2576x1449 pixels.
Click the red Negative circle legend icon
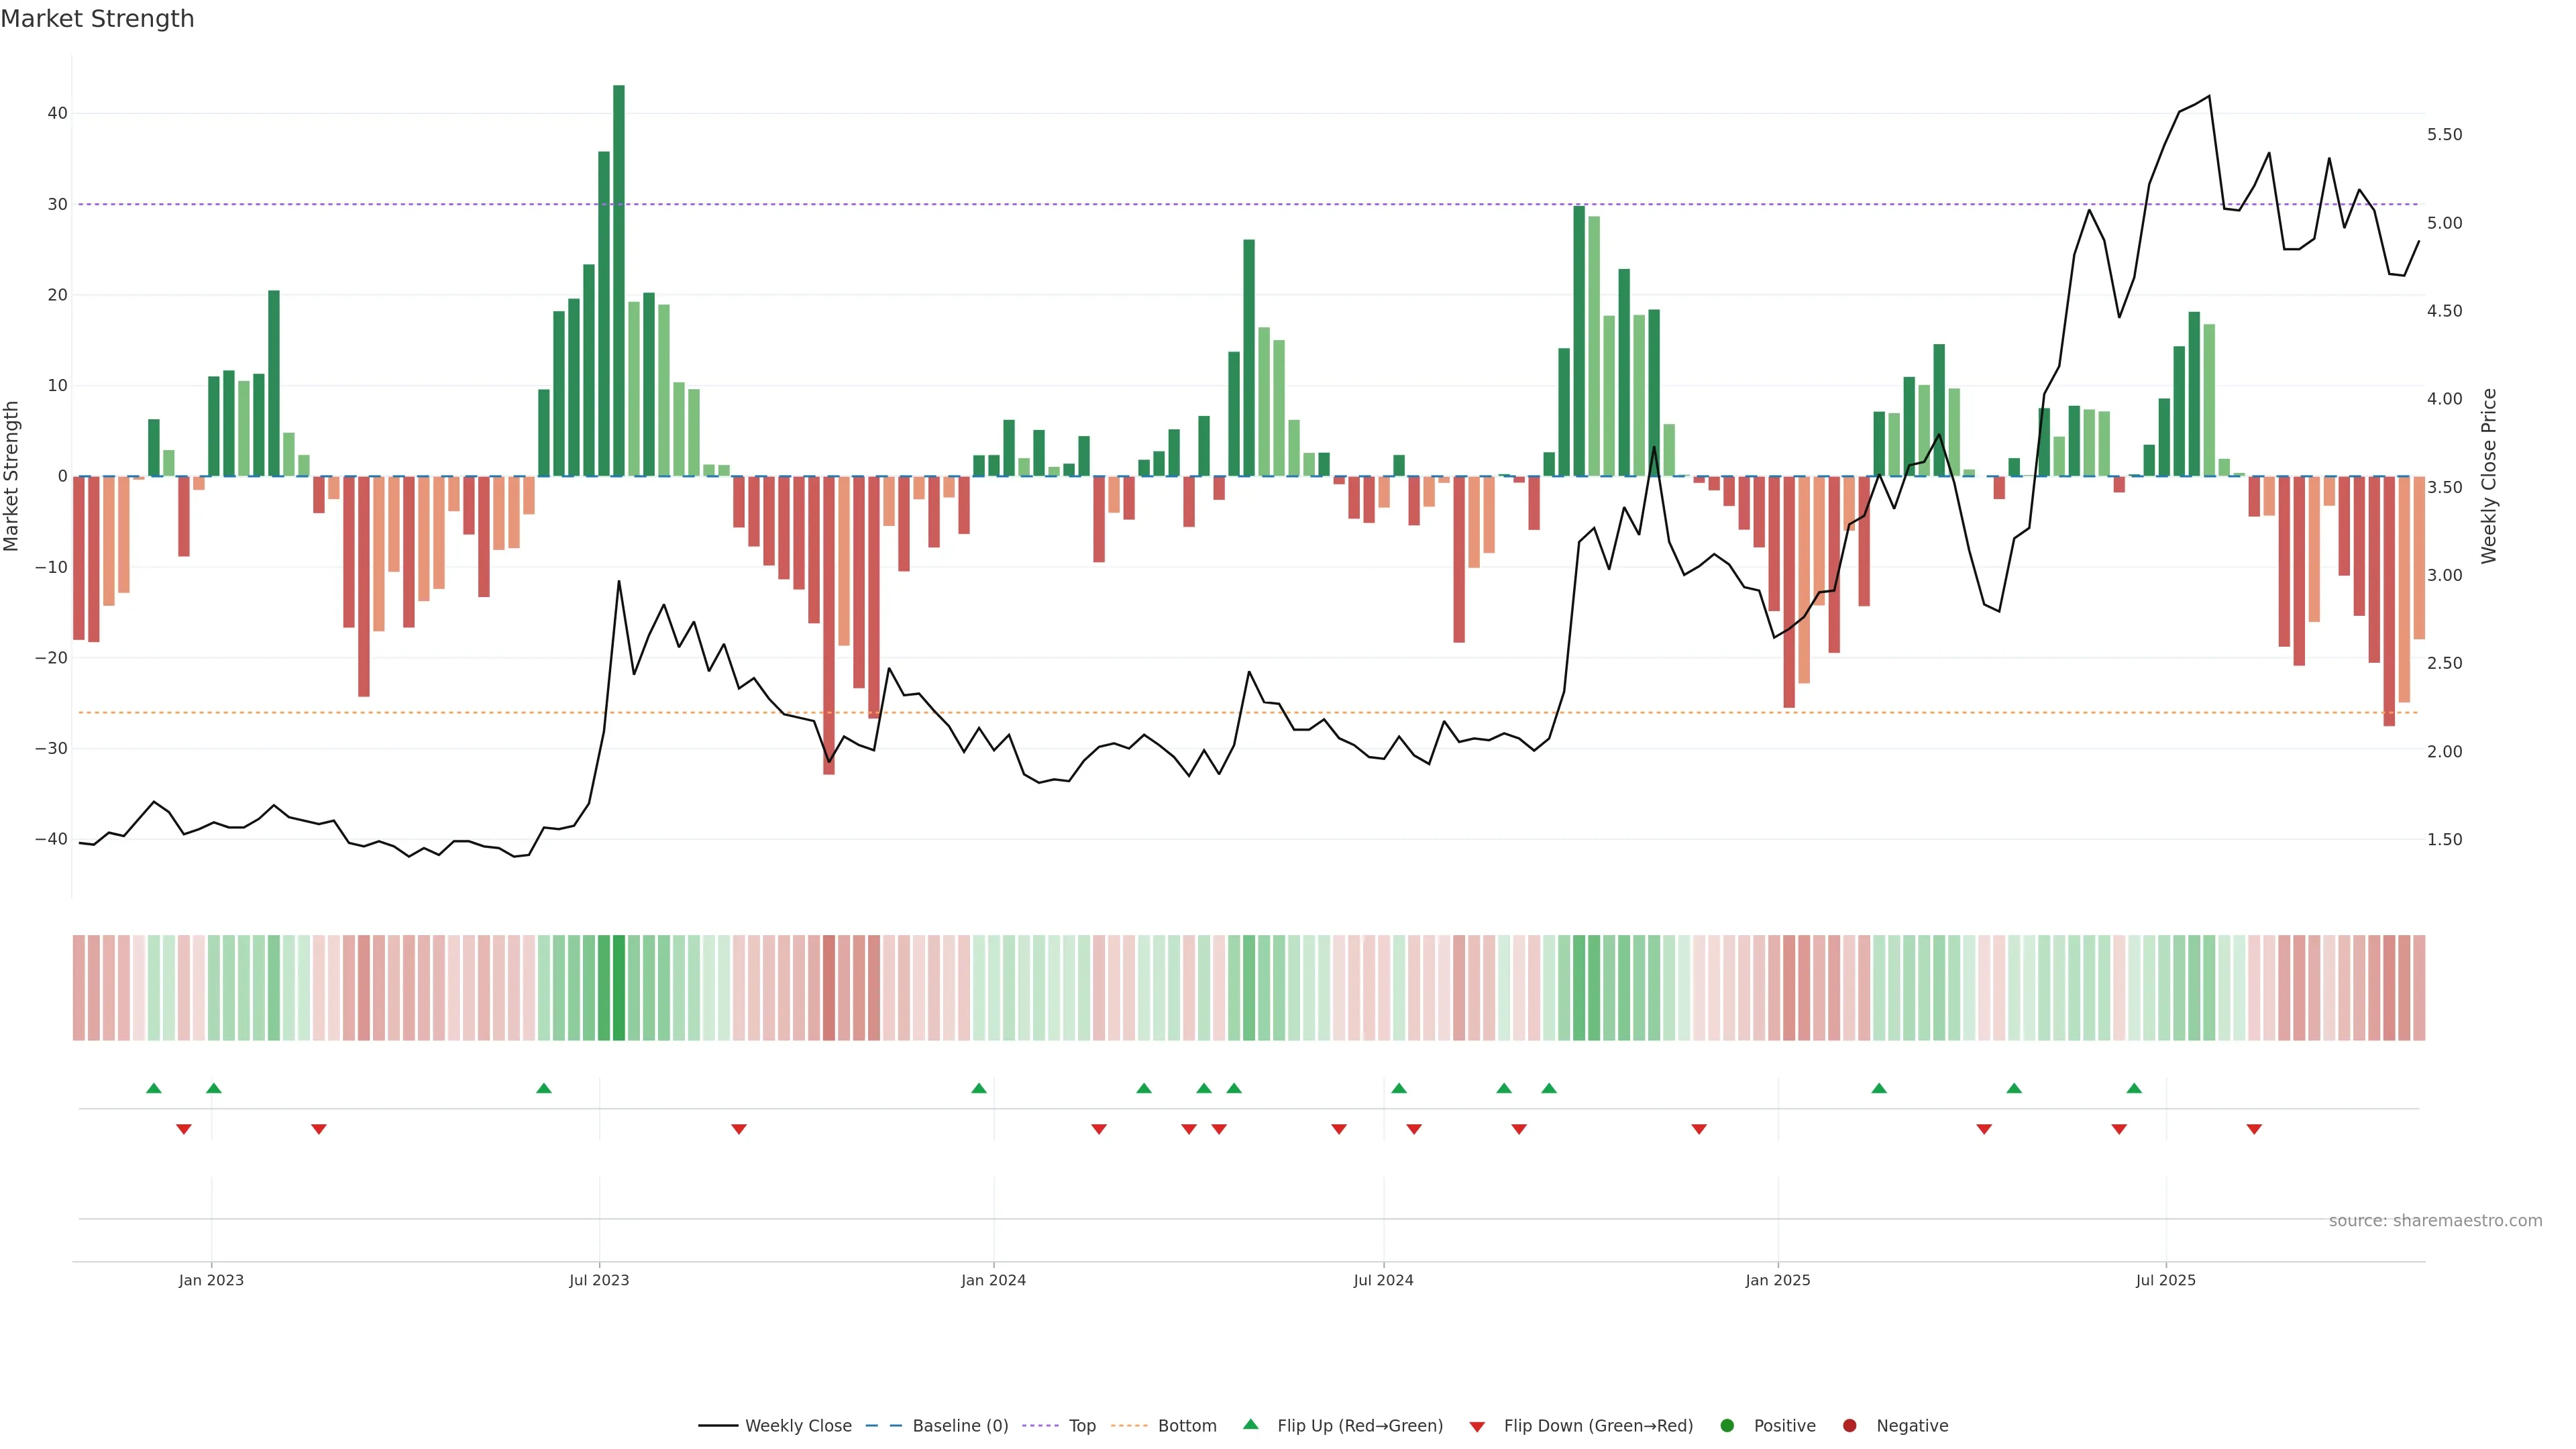(1849, 1426)
